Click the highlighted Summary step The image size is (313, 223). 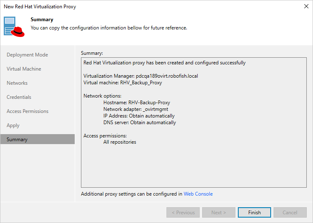[x=17, y=140]
